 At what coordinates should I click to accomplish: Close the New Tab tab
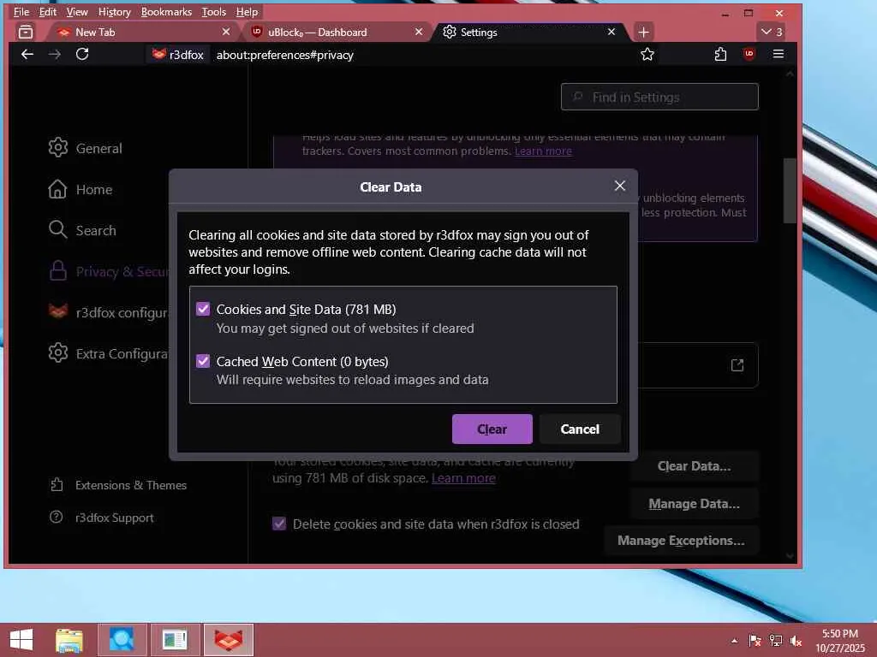click(225, 33)
